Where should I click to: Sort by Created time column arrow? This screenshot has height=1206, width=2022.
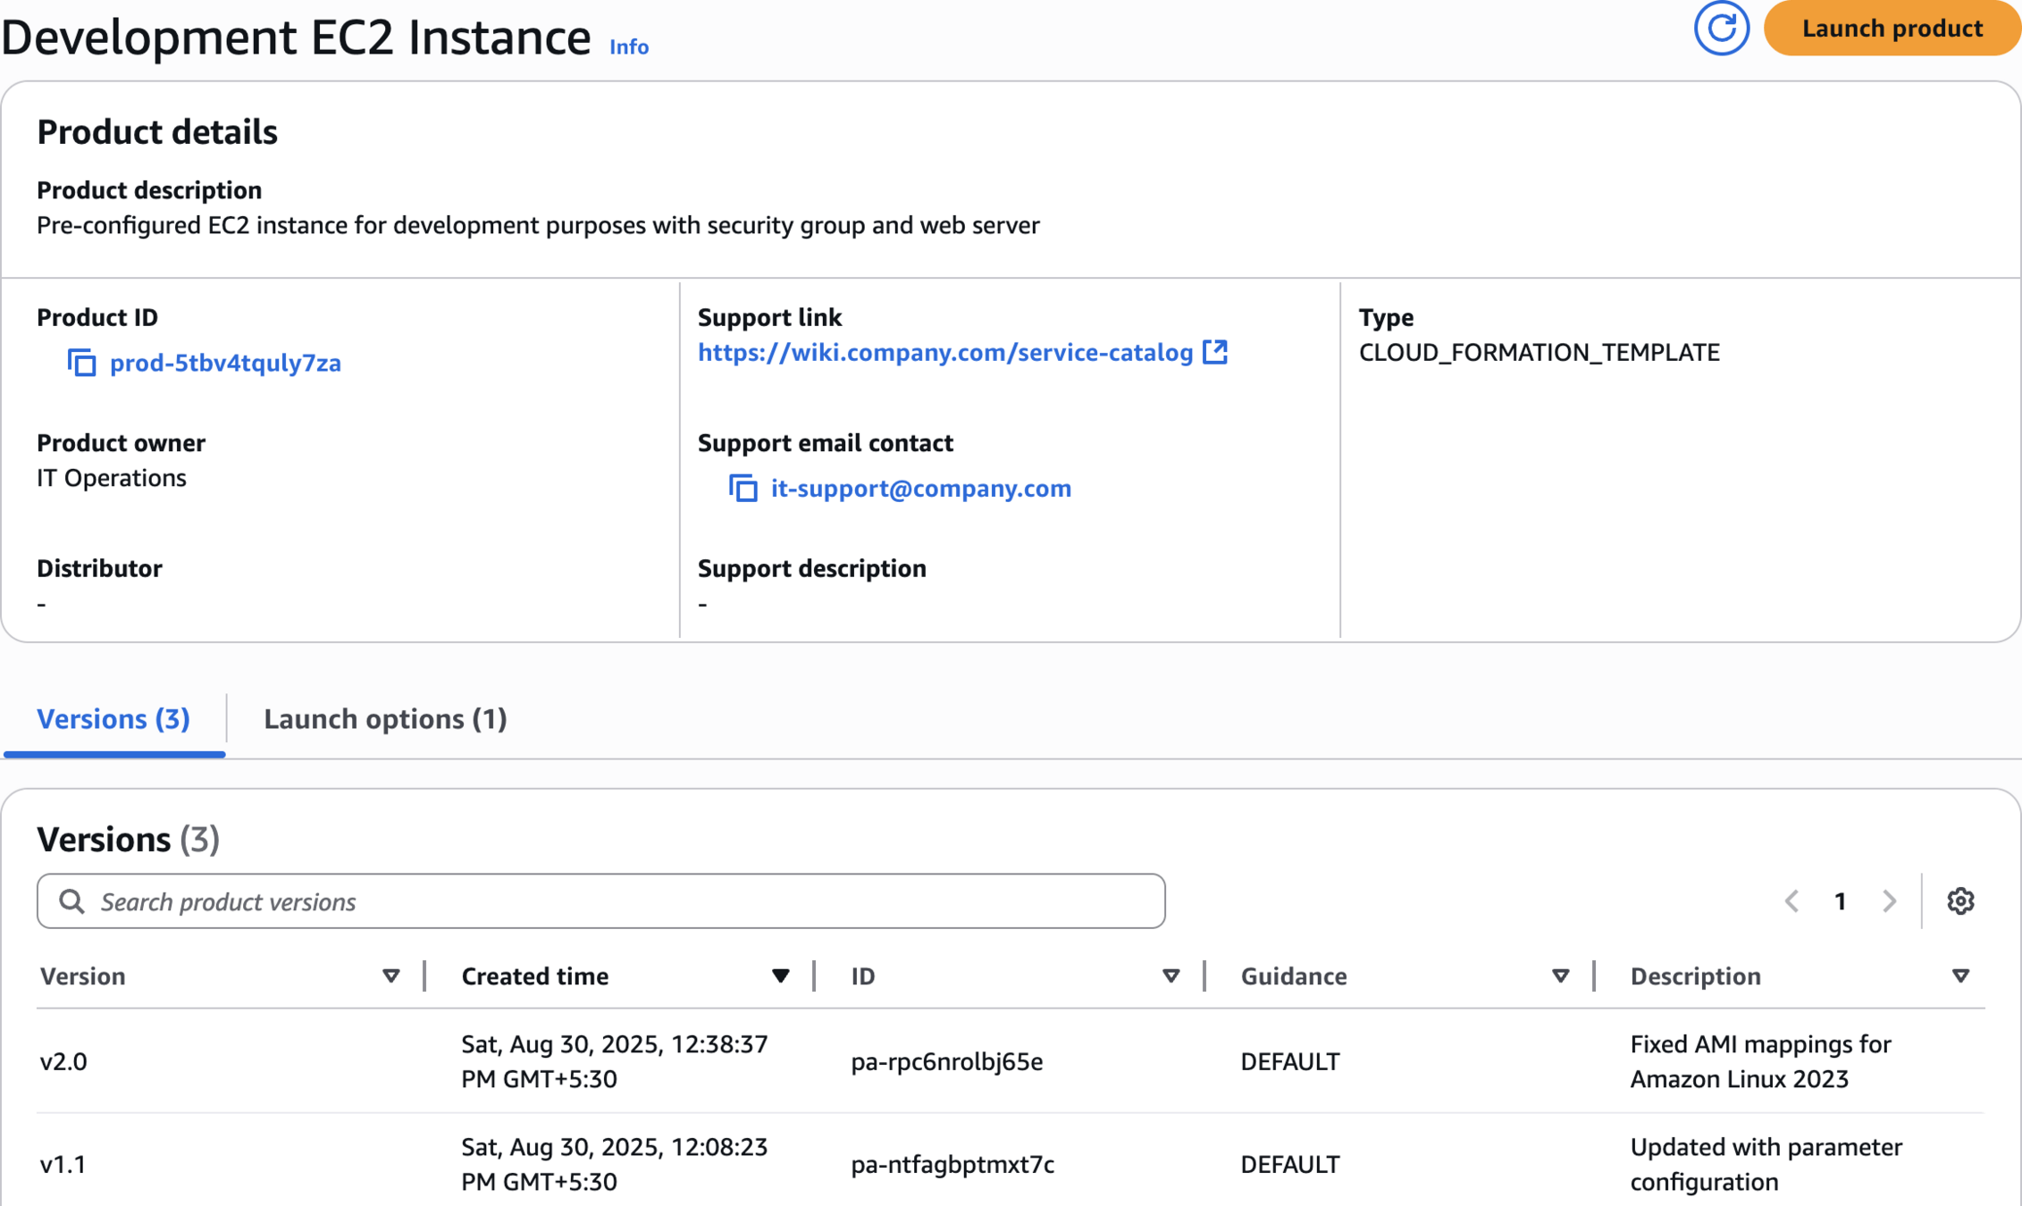780,976
